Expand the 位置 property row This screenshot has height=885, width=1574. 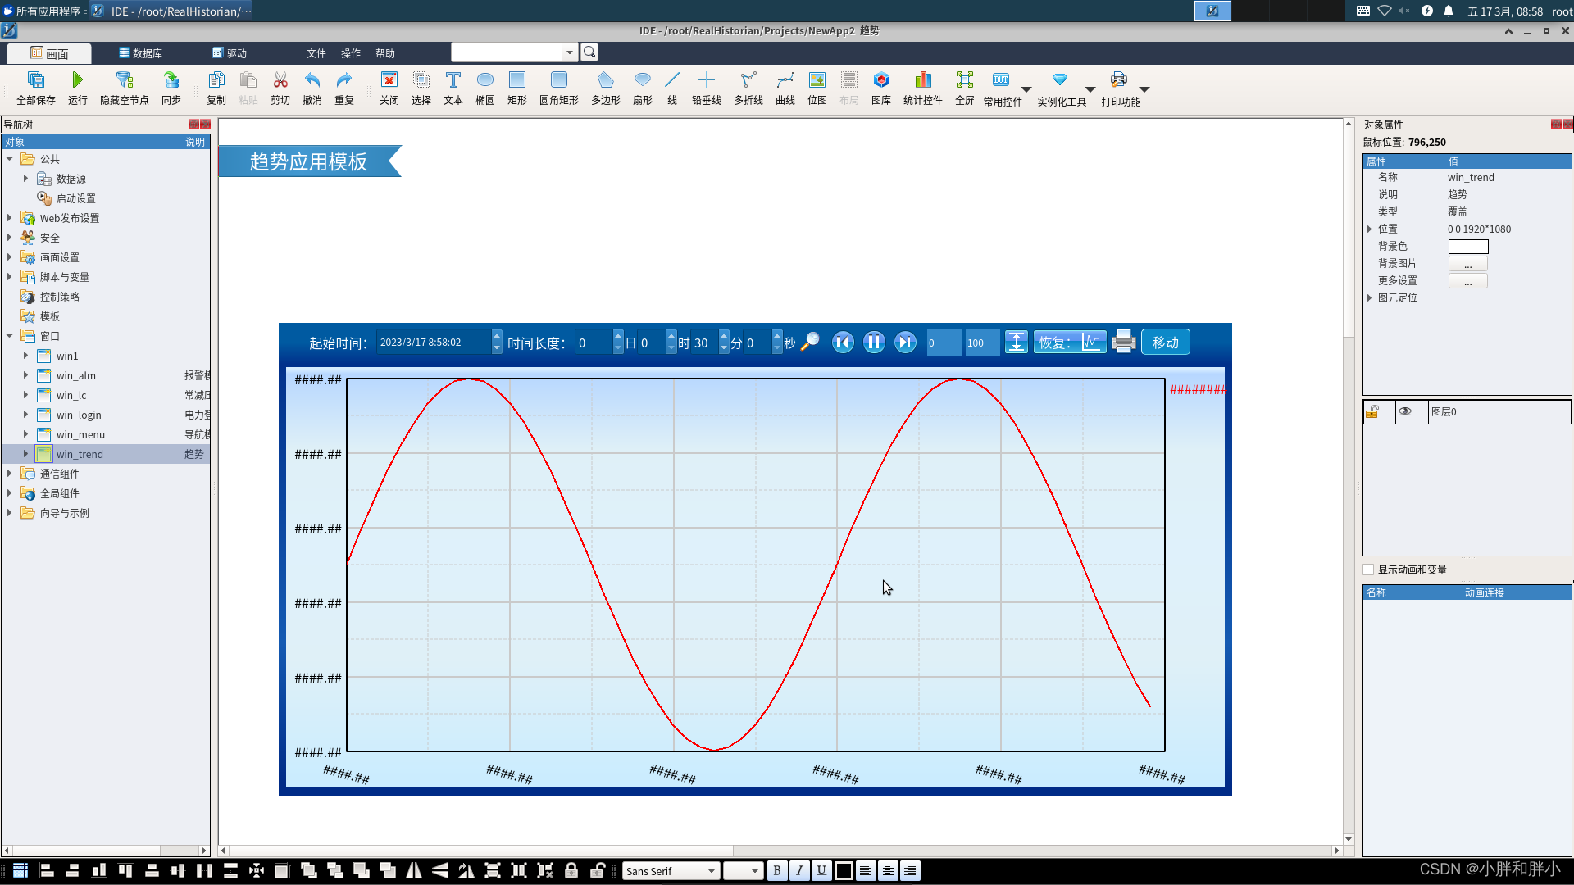click(x=1369, y=229)
